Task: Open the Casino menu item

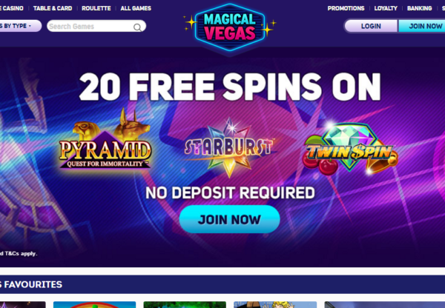Action: pos(12,8)
